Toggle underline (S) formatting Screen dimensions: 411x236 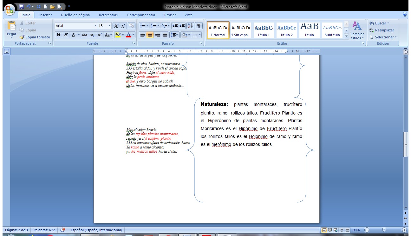pos(73,35)
